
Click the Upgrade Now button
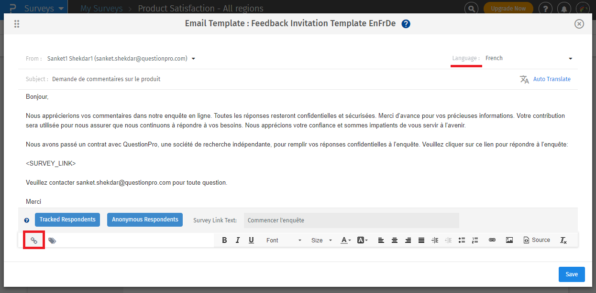[508, 8]
